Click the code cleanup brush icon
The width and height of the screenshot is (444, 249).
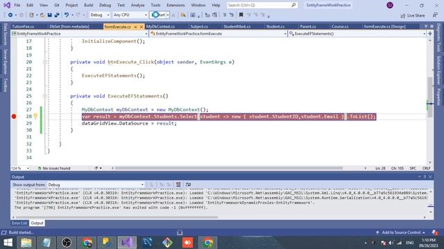tap(96, 168)
